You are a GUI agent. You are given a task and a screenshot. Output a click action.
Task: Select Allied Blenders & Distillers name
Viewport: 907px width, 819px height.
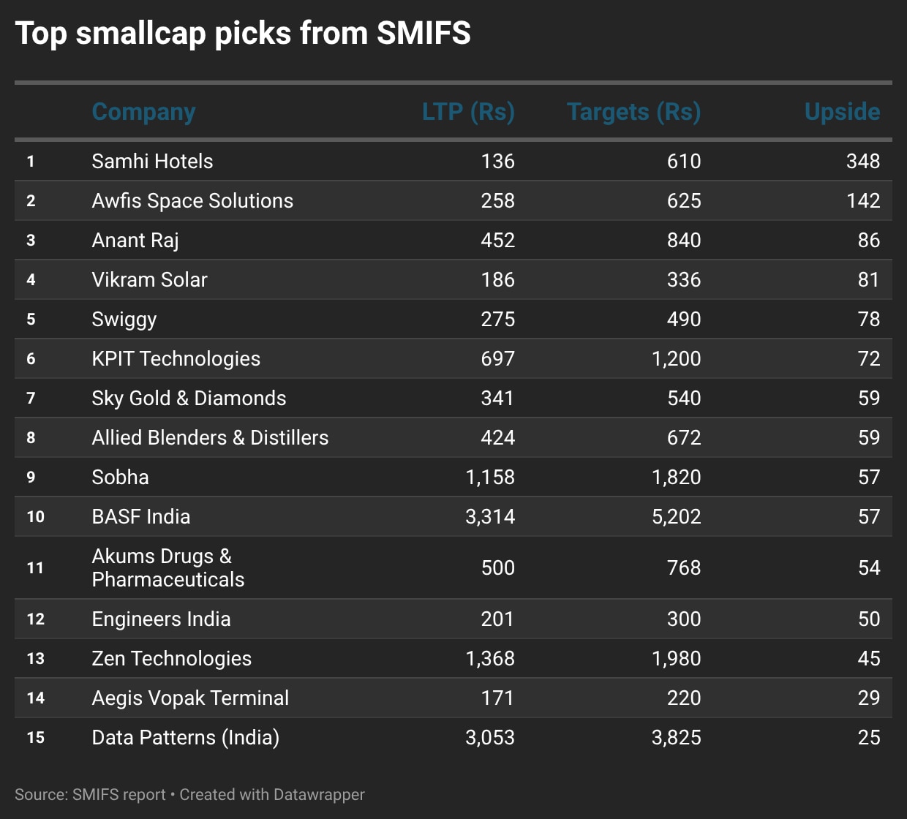coord(210,438)
